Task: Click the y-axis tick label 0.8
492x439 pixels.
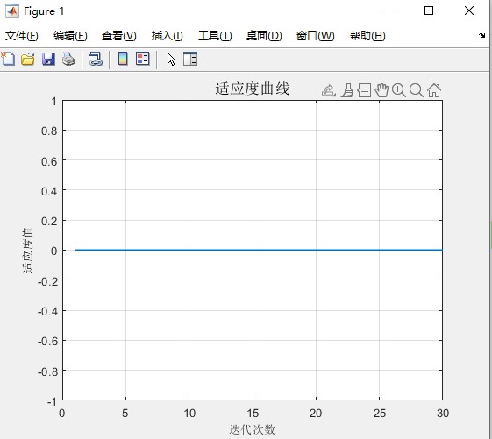Action: click(49, 131)
